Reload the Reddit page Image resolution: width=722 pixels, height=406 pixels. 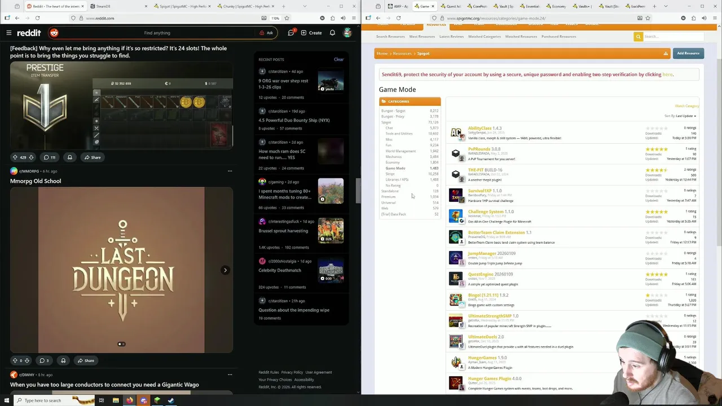pos(37,18)
